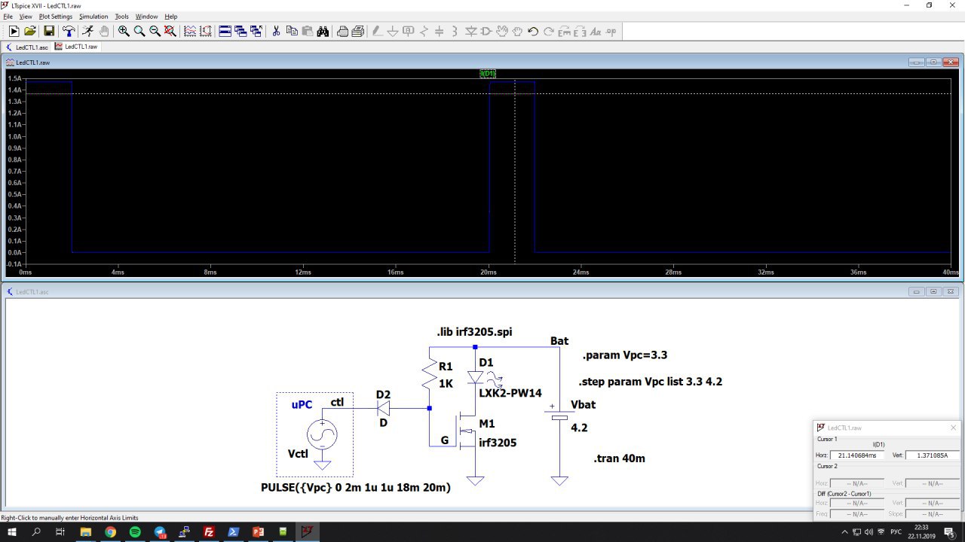Open FileZilla from the taskbar

click(x=209, y=532)
